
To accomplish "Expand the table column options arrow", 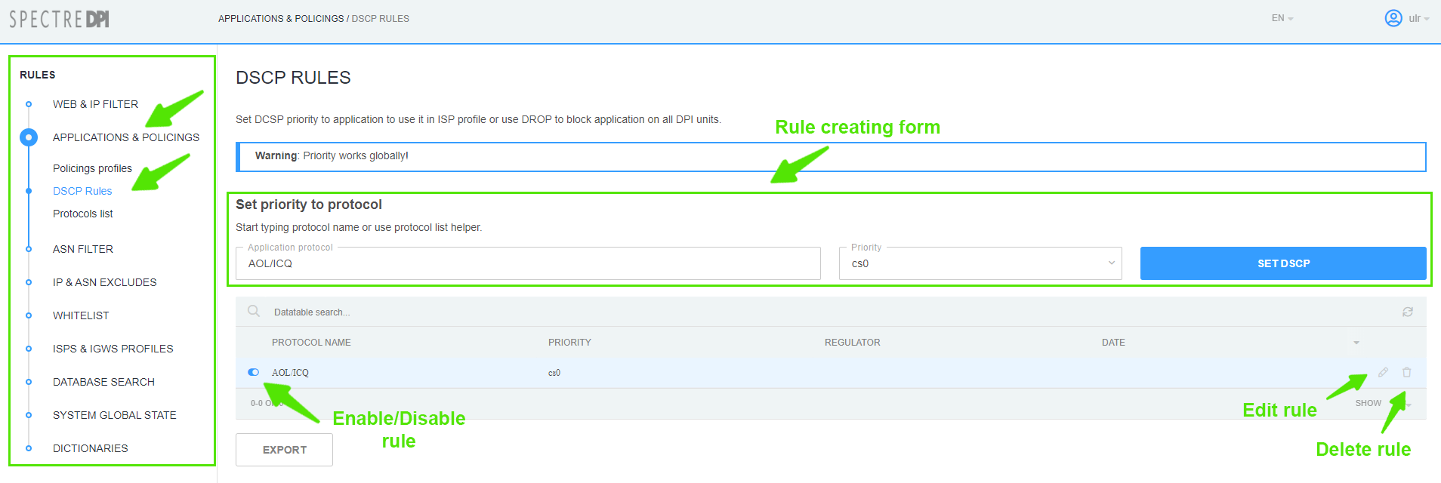I will point(1356,343).
